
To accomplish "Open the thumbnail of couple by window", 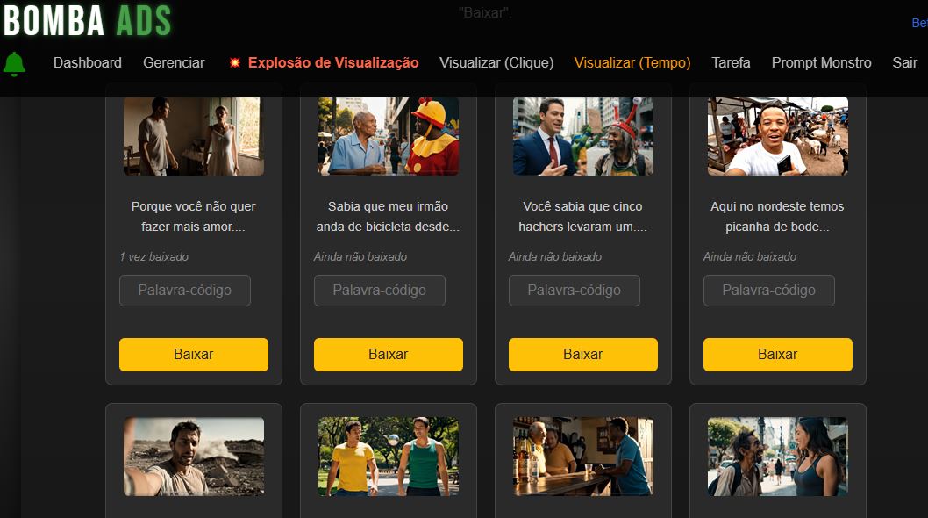I will tap(194, 136).
